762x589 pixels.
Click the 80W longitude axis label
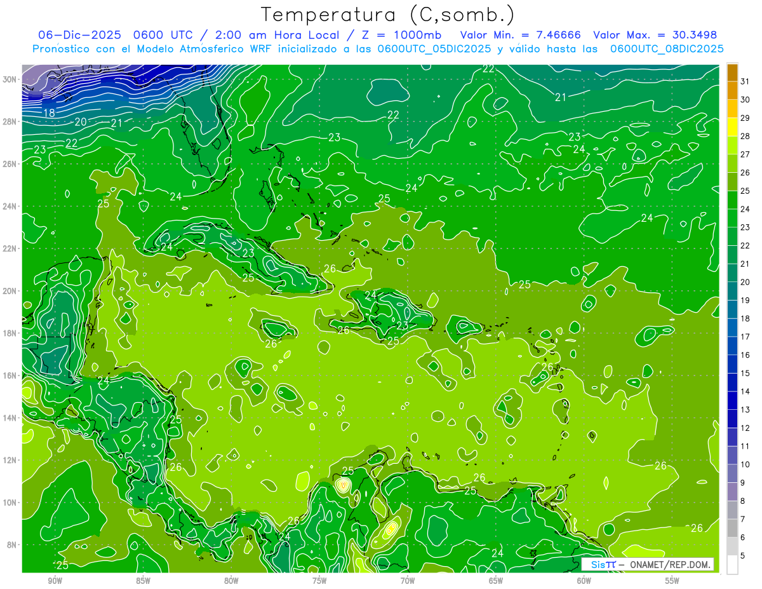point(231,581)
